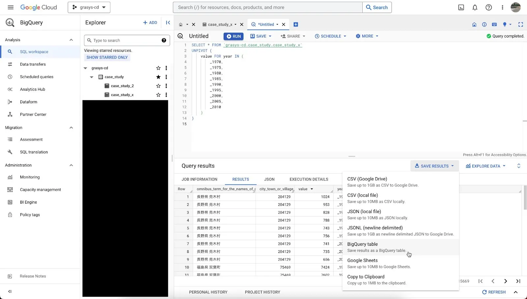Save results as BigQuery table
Screen dimensions: 527x299
[401, 247]
